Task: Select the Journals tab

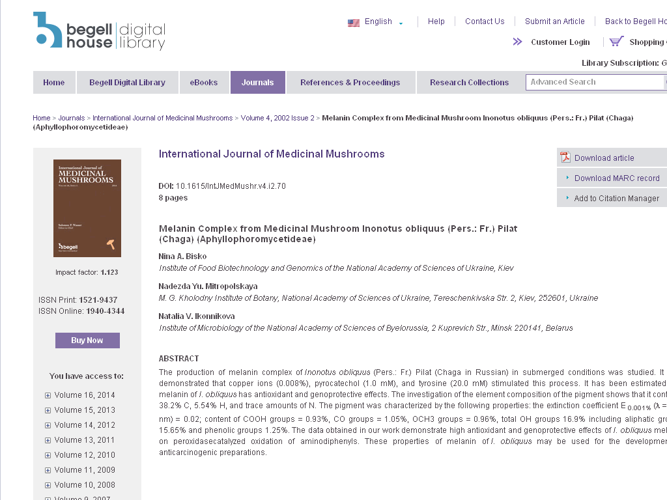Action: click(258, 83)
